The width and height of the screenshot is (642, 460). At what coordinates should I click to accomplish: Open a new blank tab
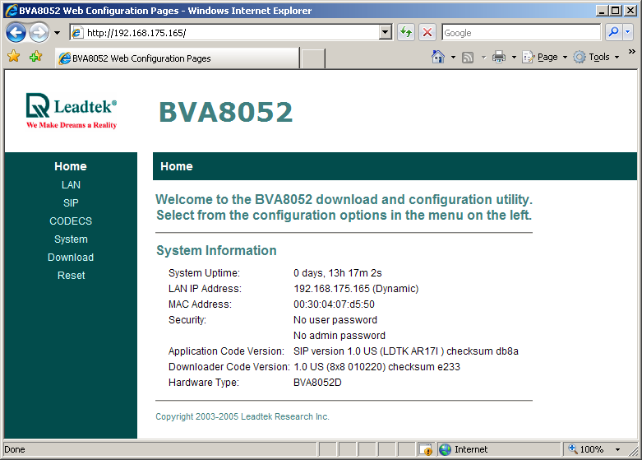(x=313, y=58)
